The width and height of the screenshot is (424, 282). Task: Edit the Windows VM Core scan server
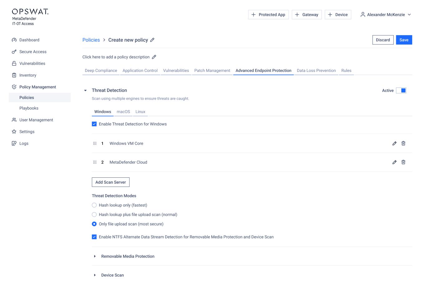click(394, 143)
